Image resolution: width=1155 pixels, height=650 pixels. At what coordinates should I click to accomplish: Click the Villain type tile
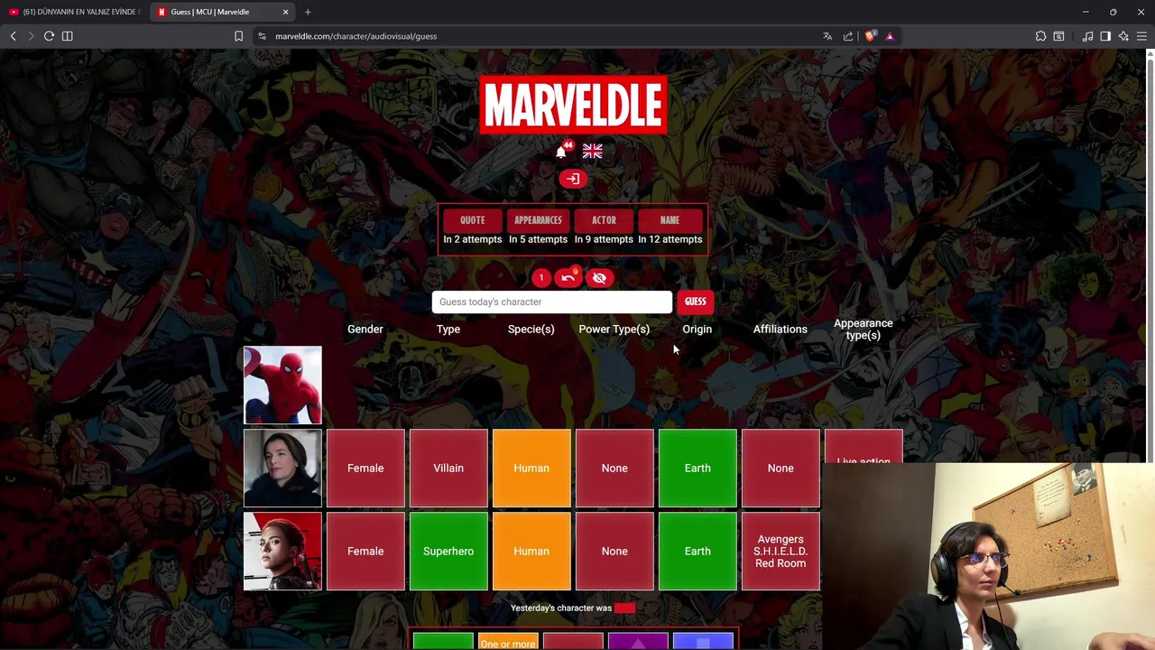(448, 468)
